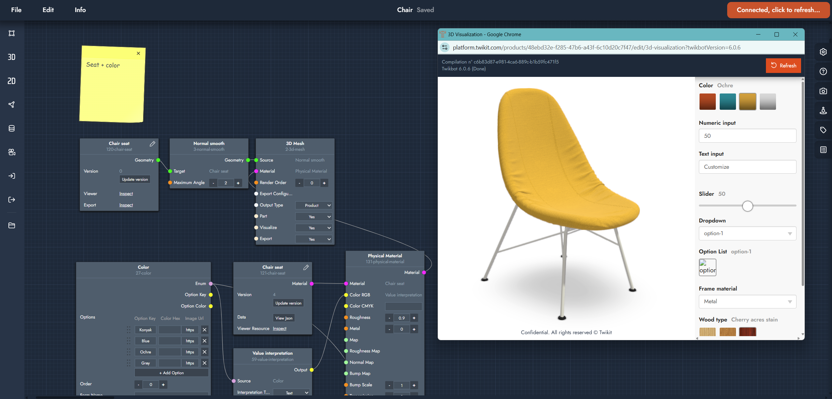Click Add Option in Color node
This screenshot has width=832, height=399.
(x=171, y=373)
